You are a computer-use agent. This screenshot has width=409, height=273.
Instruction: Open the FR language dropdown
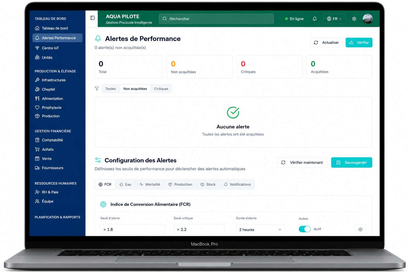coord(334,19)
